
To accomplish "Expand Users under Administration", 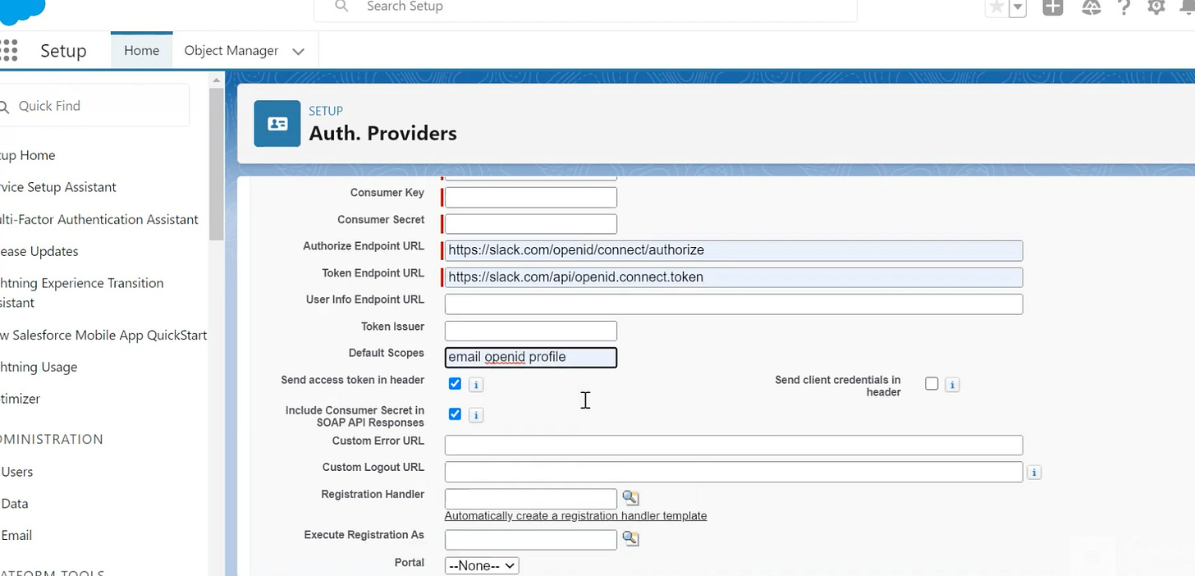I will pos(16,472).
